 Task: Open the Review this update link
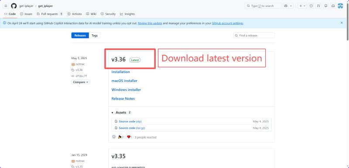click(150, 23)
